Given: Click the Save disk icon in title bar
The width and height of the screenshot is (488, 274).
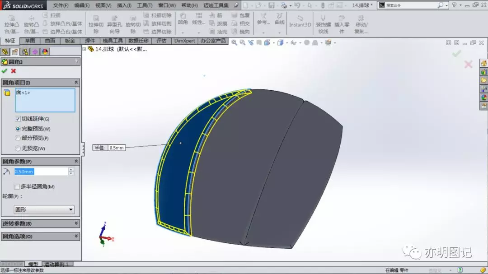Looking at the screenshot, I should [x=272, y=5].
